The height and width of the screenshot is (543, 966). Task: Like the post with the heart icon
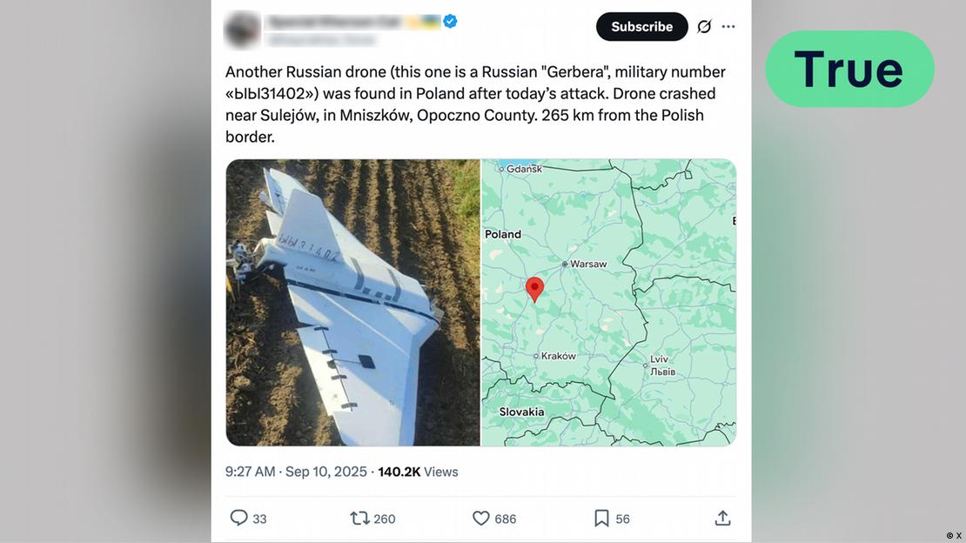click(481, 518)
